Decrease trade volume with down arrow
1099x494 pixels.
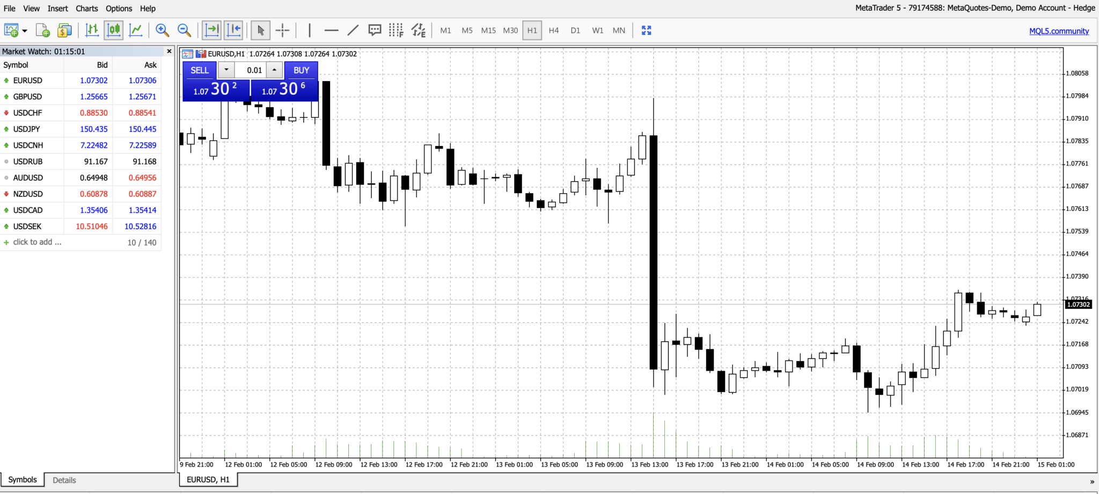coord(226,70)
